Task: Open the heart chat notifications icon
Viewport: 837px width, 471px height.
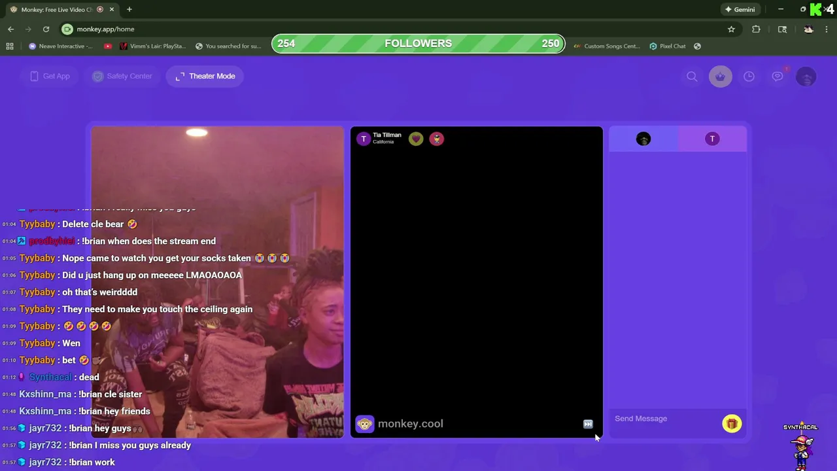Action: tap(777, 77)
